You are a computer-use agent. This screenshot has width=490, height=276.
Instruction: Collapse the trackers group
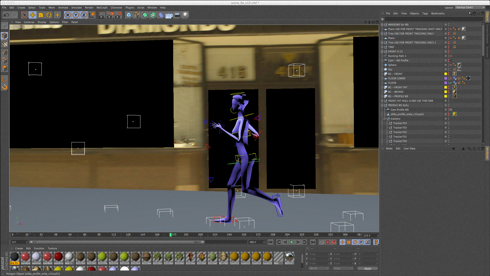385,119
